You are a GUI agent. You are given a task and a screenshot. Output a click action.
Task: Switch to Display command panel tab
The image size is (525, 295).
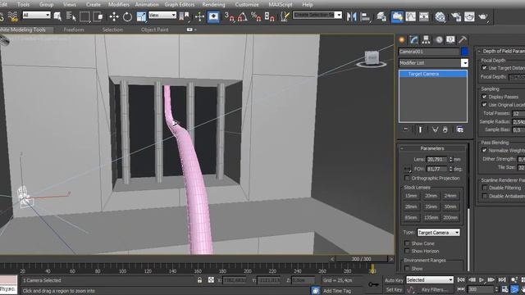click(x=450, y=40)
